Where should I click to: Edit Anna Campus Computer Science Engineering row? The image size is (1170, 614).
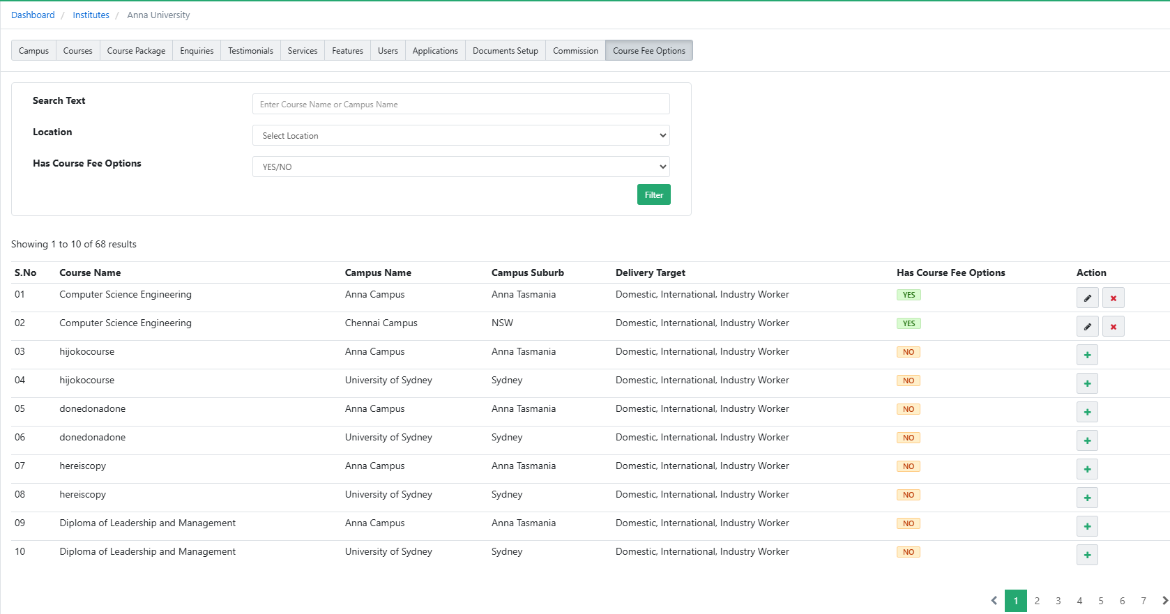1087,298
